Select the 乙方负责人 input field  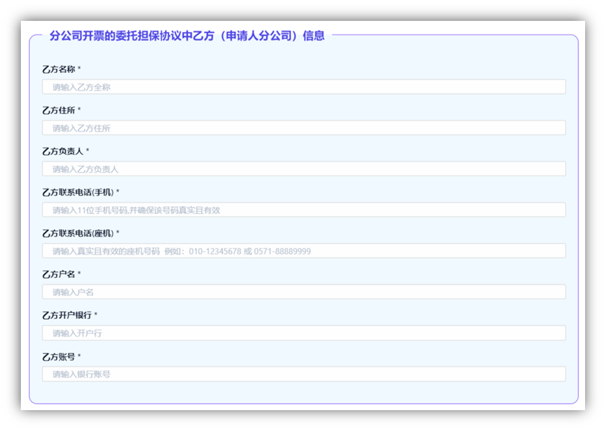(x=303, y=169)
